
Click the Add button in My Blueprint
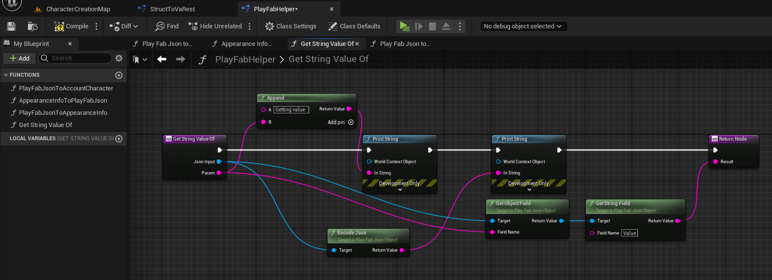click(x=20, y=58)
